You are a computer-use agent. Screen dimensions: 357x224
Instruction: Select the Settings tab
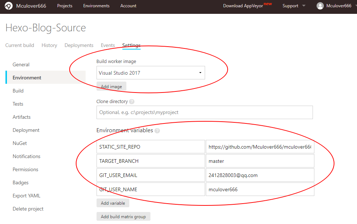(131, 45)
